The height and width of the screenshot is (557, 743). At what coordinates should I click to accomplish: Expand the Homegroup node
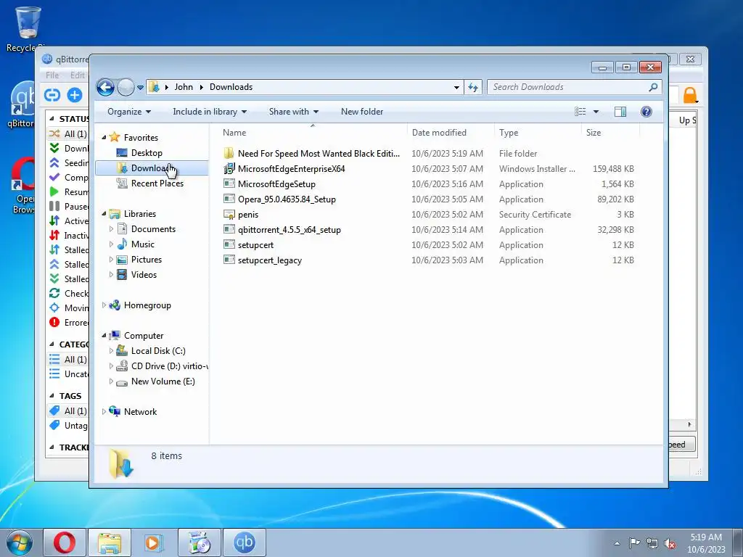click(104, 305)
